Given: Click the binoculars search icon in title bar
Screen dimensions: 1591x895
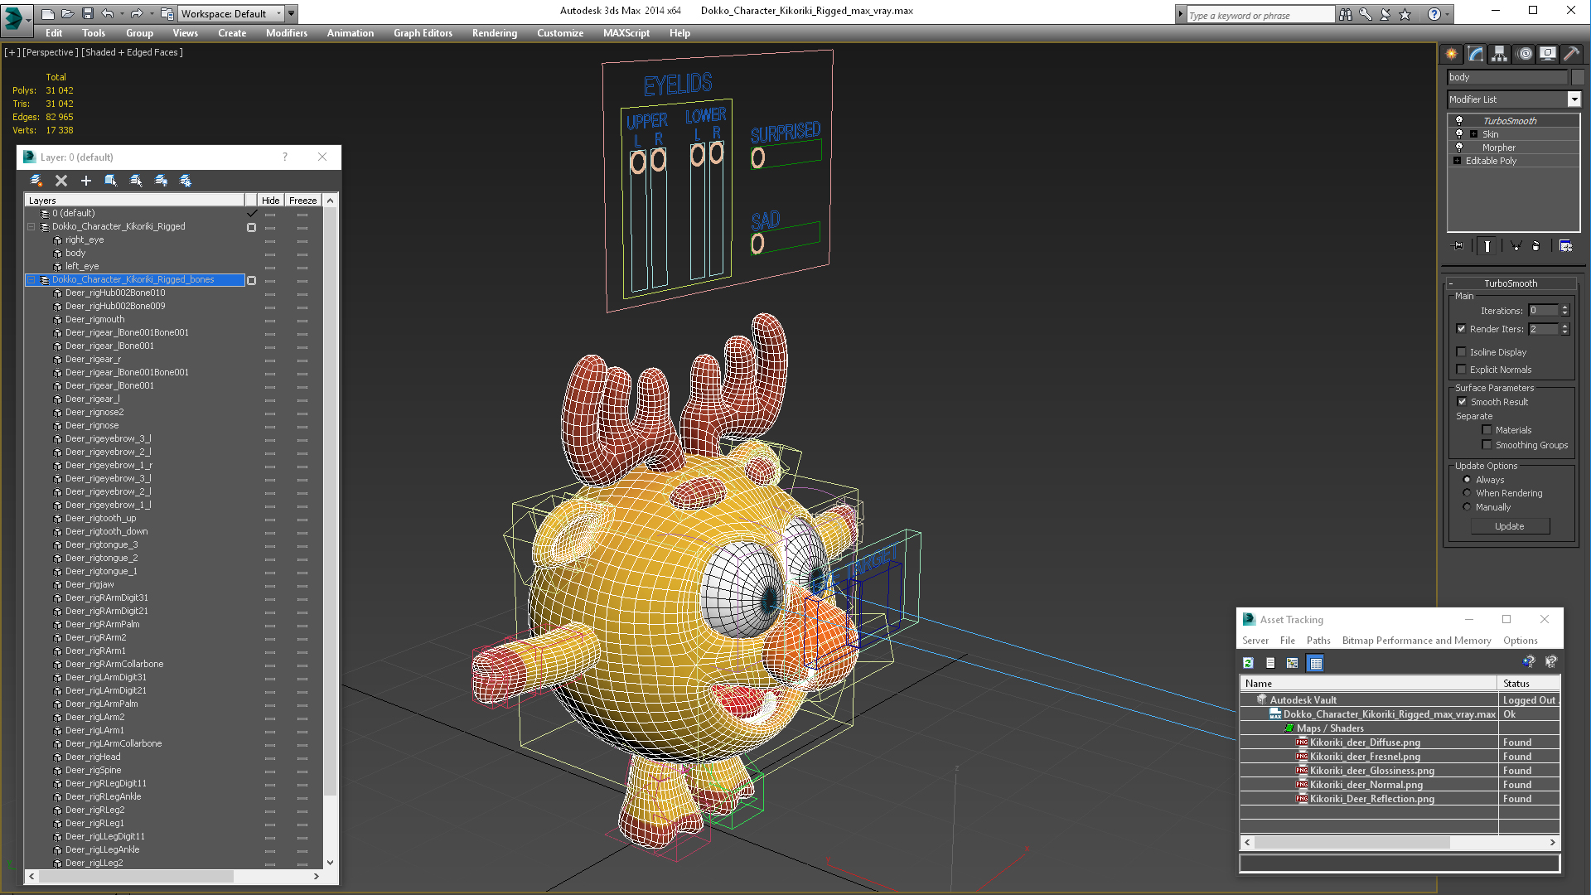Looking at the screenshot, I should click(1346, 14).
